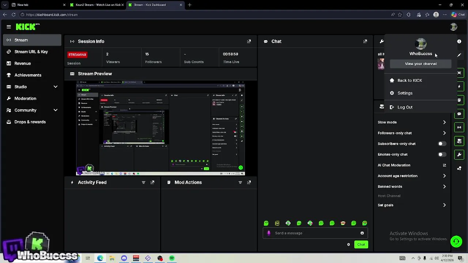Screen dimensions: 468x263
Task: Open the Achievements page
Action: (x=32, y=75)
